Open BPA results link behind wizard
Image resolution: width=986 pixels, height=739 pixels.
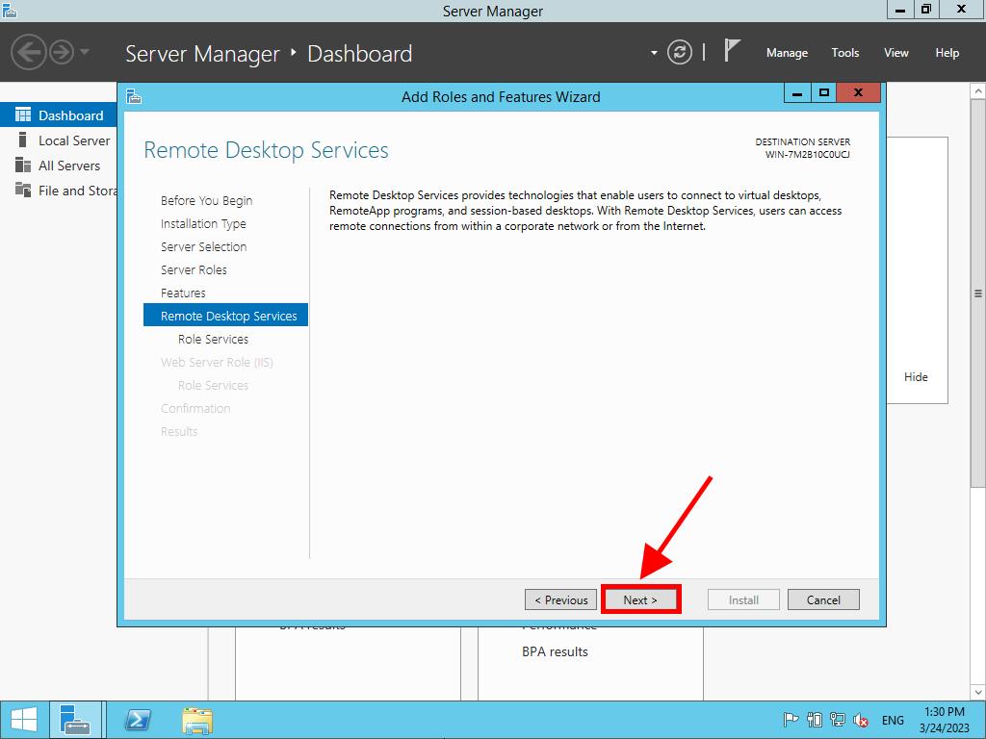(555, 651)
